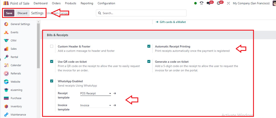Open General Settings label in sidebar
Viewport: 276px width, 118px height.
tap(20, 24)
